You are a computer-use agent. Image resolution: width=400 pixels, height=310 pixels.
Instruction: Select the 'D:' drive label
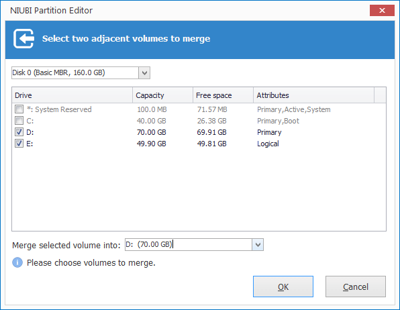pos(30,132)
